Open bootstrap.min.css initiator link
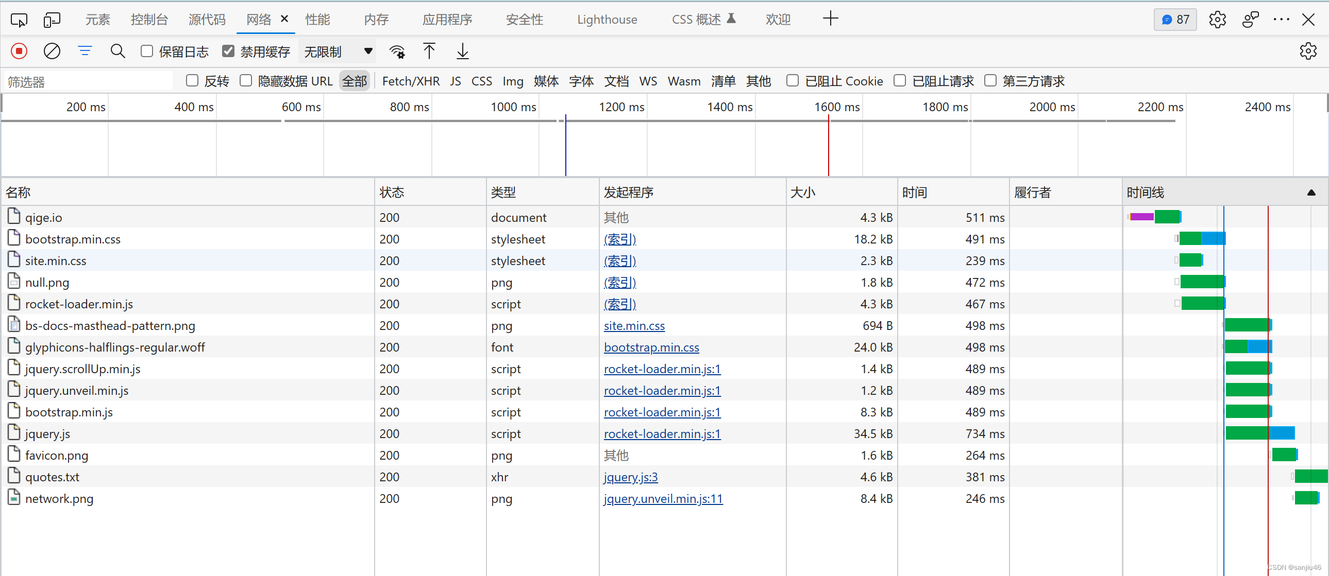Screen dimensions: 1329x576 click(x=651, y=347)
